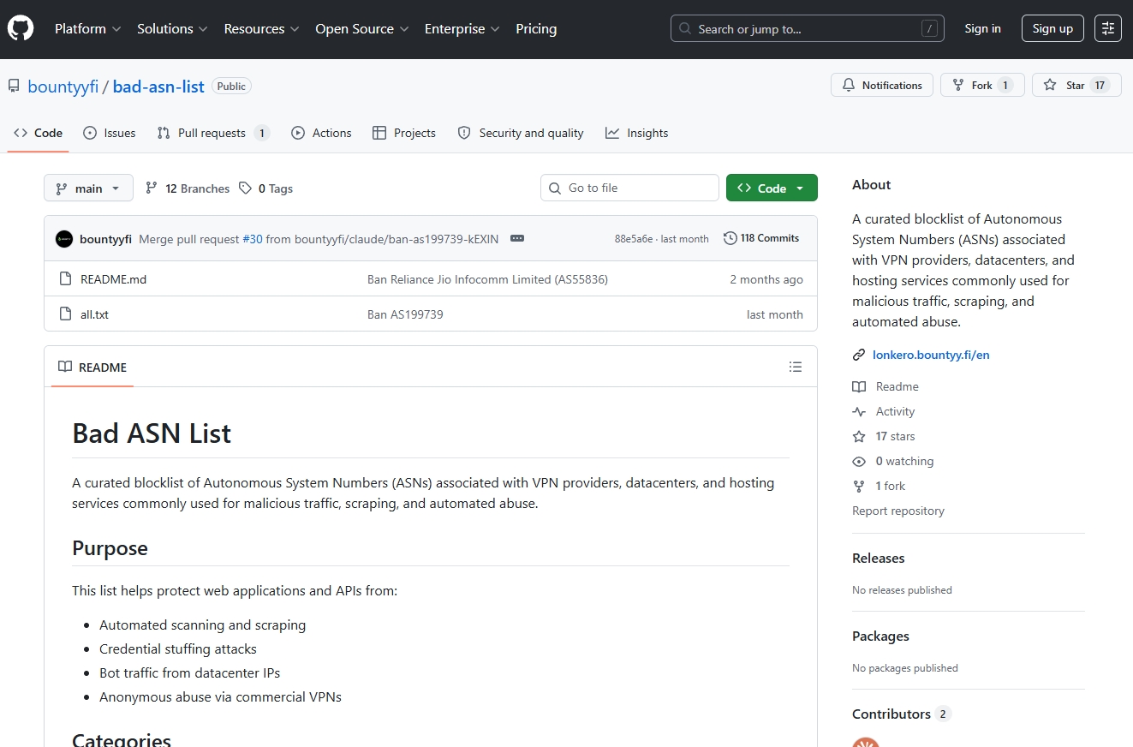Expand the Platform menu in header
The image size is (1133, 747).
[87, 29]
